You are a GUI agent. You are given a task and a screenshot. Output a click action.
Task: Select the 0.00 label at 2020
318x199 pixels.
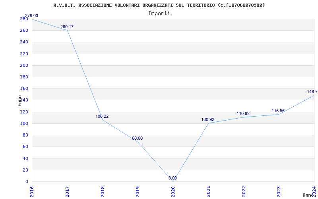(173, 178)
